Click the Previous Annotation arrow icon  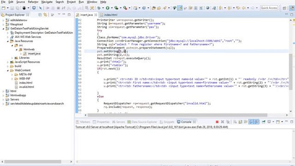click(229, 8)
